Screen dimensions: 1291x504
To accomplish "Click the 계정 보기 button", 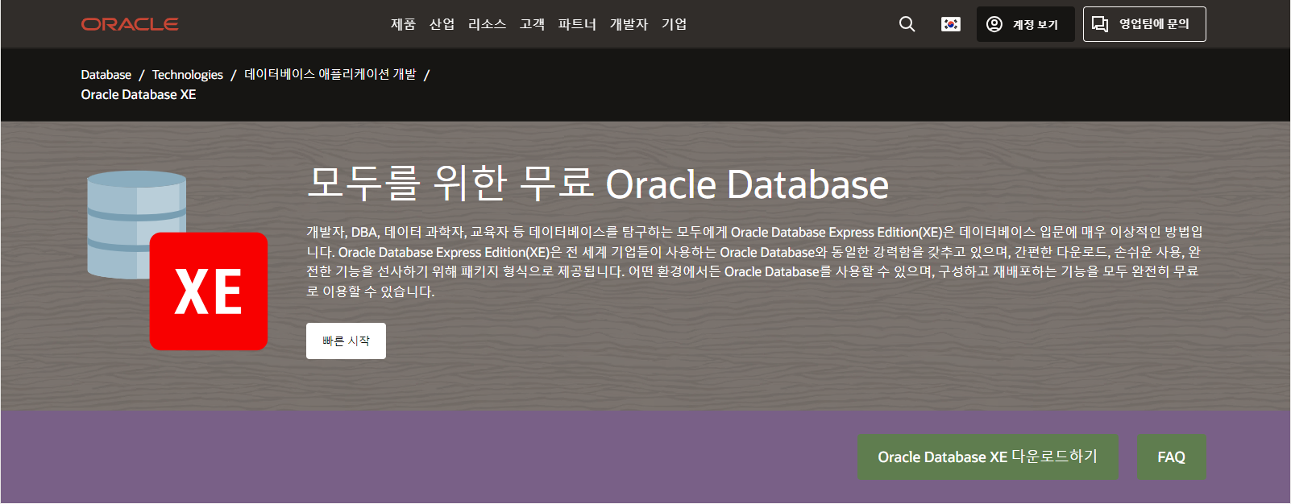I will [x=1025, y=24].
